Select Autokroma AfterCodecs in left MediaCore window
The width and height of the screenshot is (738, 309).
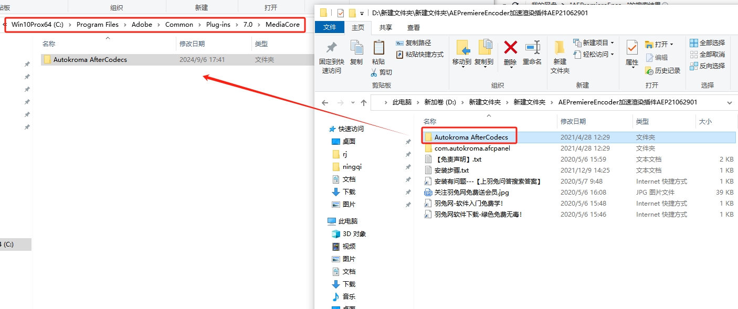[x=177, y=60]
